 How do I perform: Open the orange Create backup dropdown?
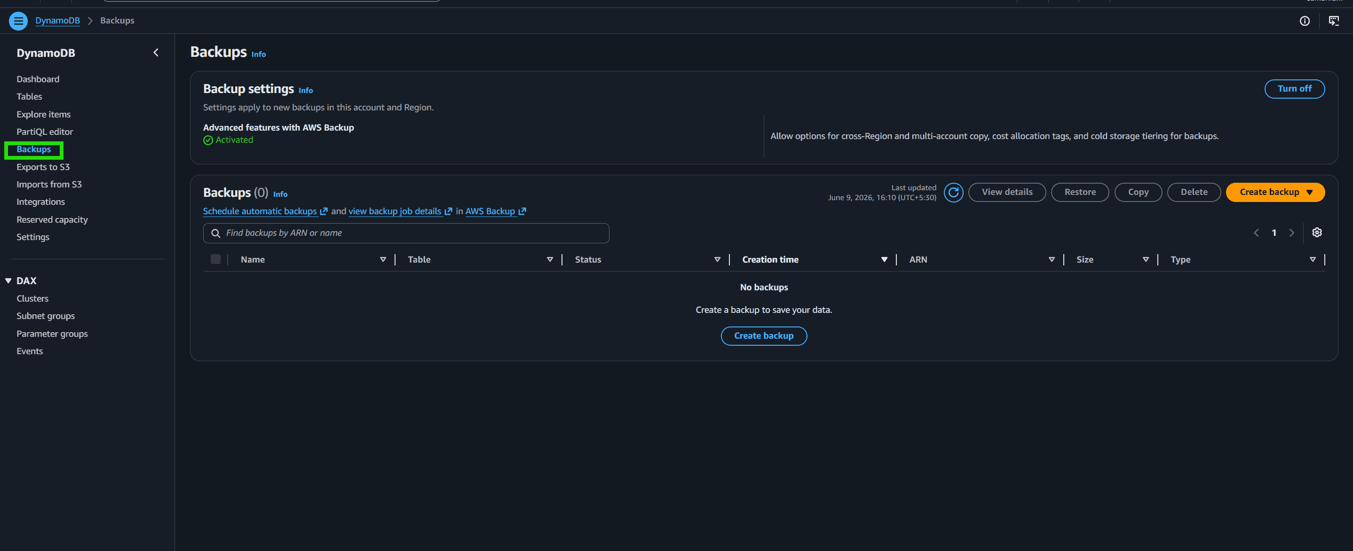pos(1275,192)
